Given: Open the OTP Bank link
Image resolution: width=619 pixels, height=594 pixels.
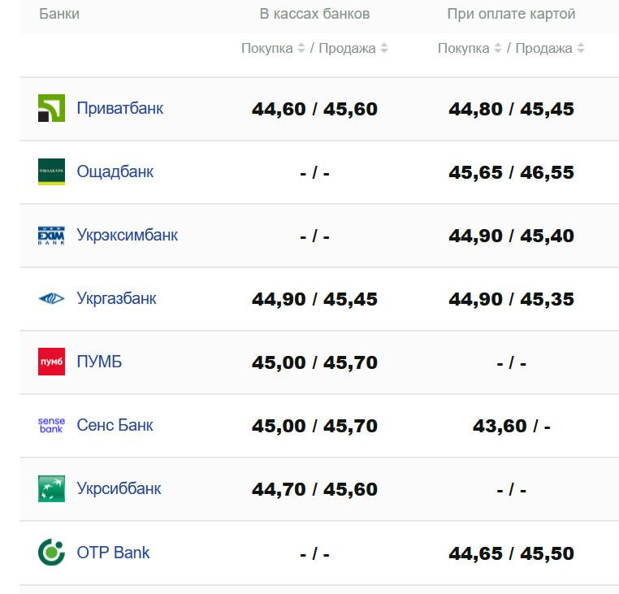Looking at the screenshot, I should coord(113,553).
